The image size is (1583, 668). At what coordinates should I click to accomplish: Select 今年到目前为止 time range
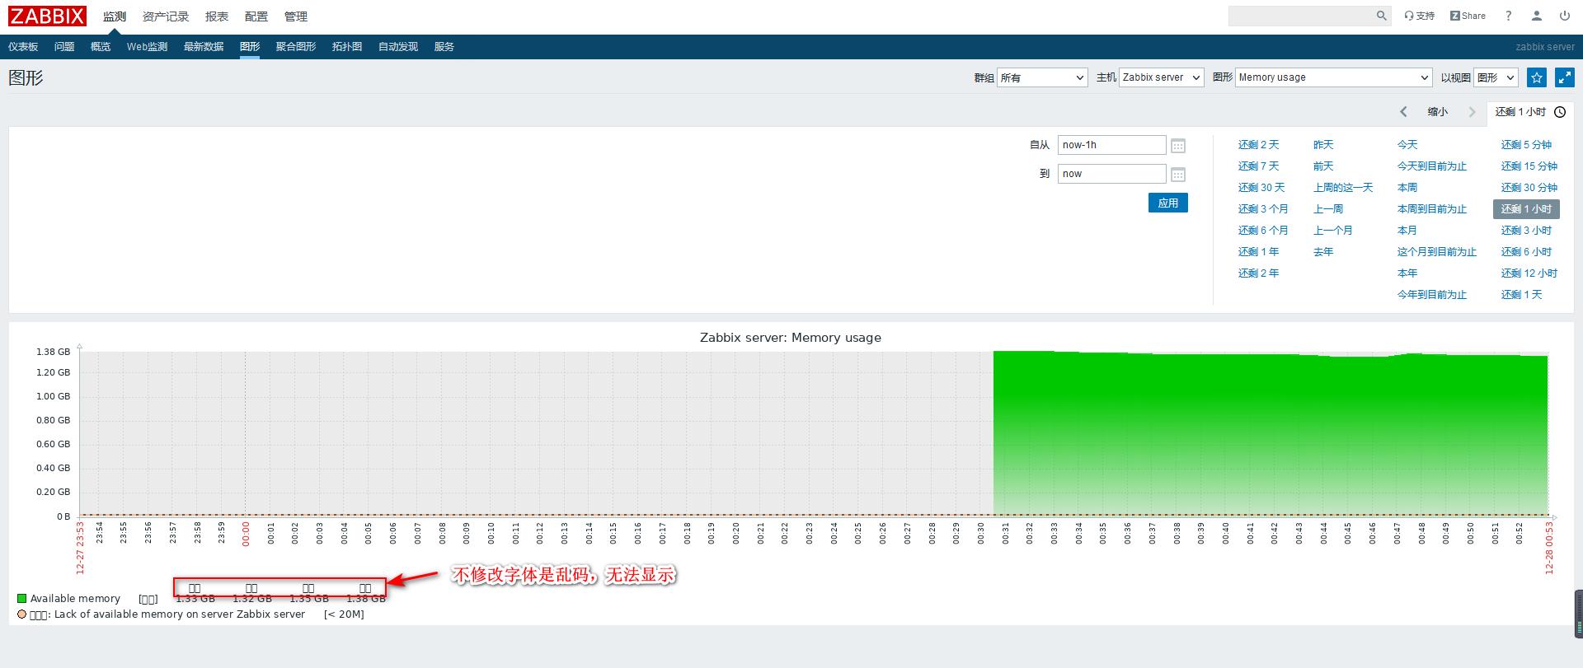(x=1432, y=295)
